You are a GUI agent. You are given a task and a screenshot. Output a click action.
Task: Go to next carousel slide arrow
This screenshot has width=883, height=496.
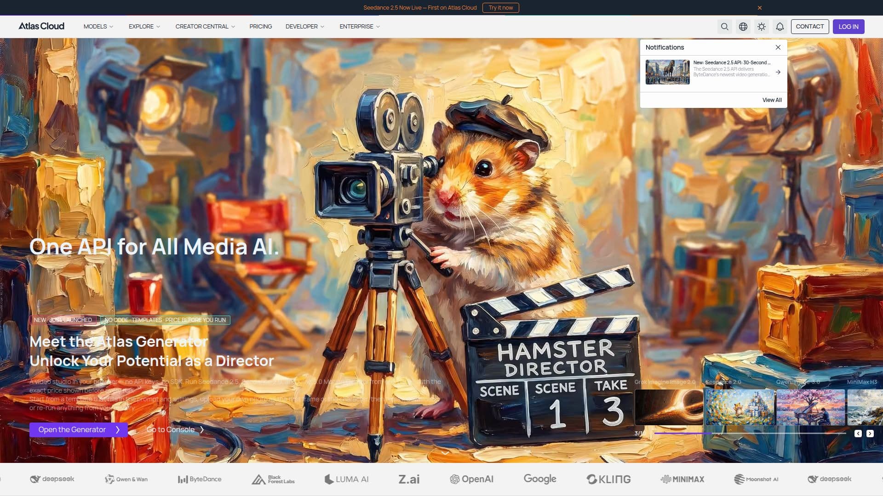click(x=870, y=434)
